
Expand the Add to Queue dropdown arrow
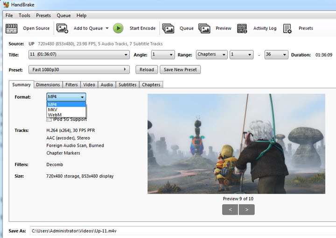tap(107, 28)
